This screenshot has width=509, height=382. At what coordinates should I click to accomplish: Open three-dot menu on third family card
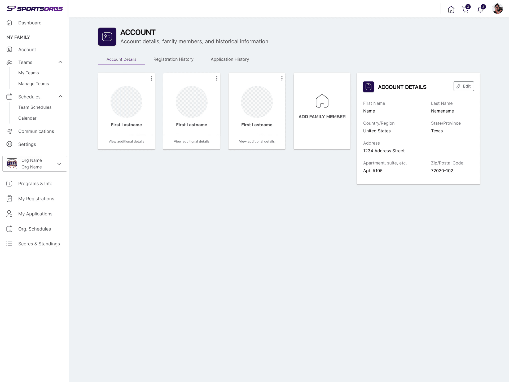pyautogui.click(x=282, y=79)
